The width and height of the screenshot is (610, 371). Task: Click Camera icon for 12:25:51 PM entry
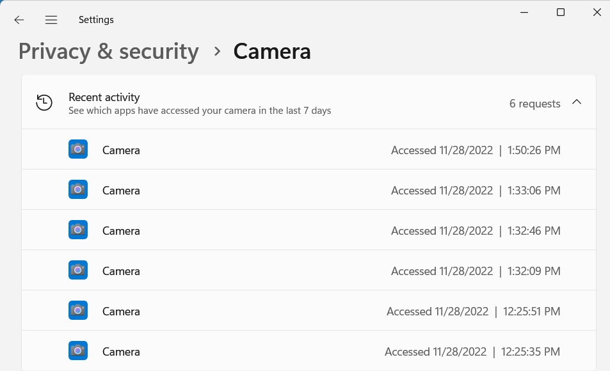pyautogui.click(x=78, y=311)
